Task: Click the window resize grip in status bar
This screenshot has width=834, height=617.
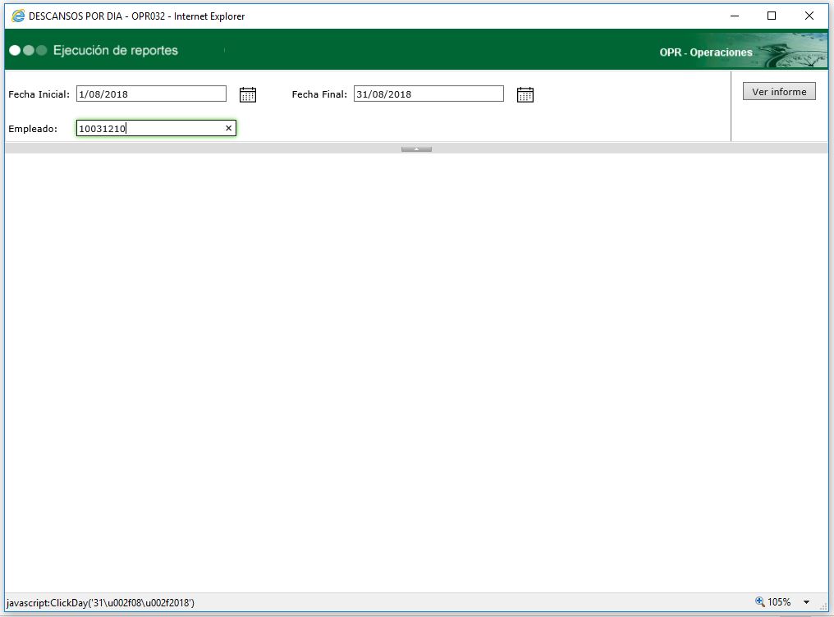Action: [823, 606]
